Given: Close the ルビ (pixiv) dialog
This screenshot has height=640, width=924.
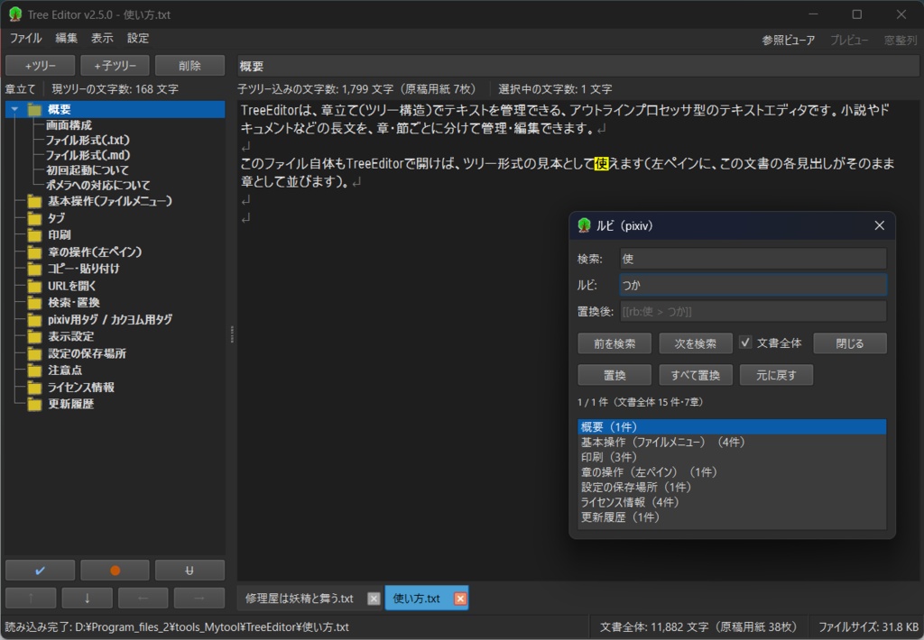Looking at the screenshot, I should point(879,225).
